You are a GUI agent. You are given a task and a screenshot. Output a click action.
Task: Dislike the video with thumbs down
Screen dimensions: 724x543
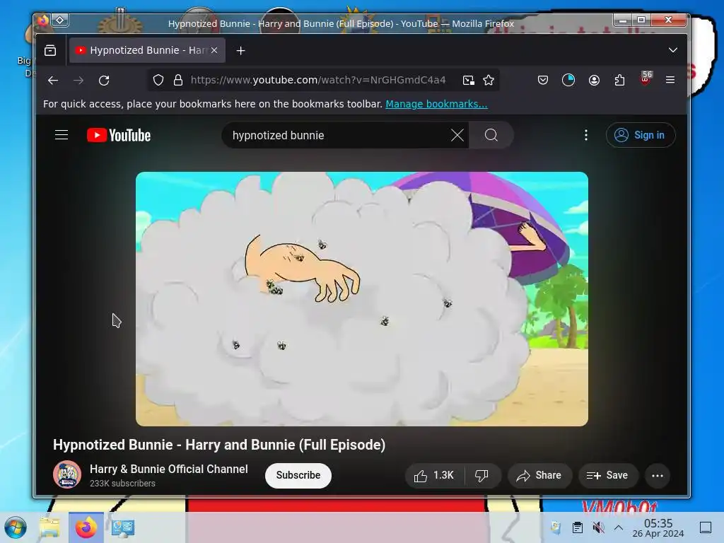[x=482, y=476]
